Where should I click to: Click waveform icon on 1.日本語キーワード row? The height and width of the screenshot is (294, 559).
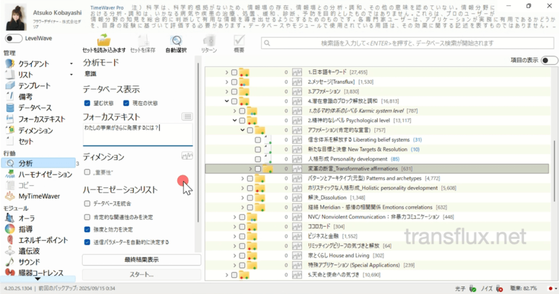click(296, 73)
